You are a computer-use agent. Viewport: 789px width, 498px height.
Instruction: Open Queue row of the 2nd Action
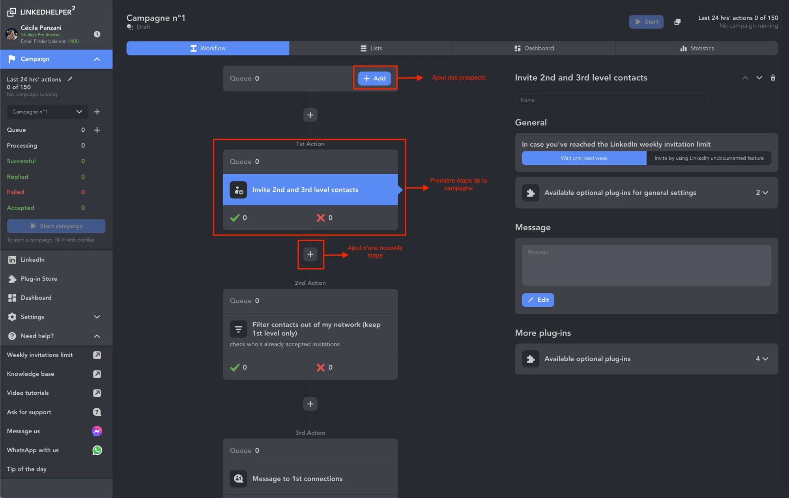pos(310,301)
